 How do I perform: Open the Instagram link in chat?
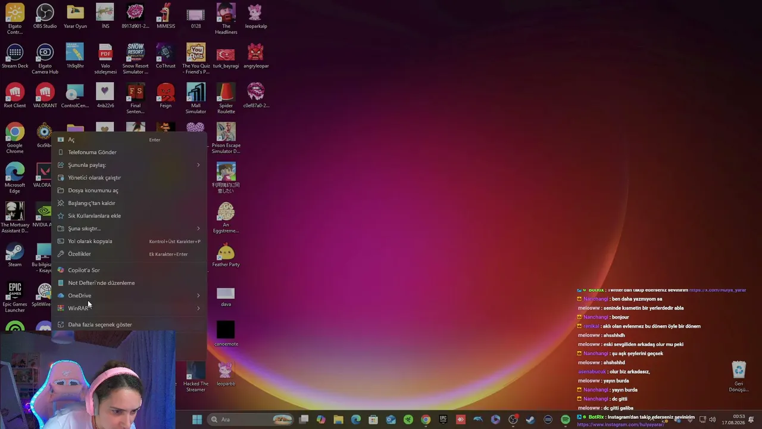(620, 425)
